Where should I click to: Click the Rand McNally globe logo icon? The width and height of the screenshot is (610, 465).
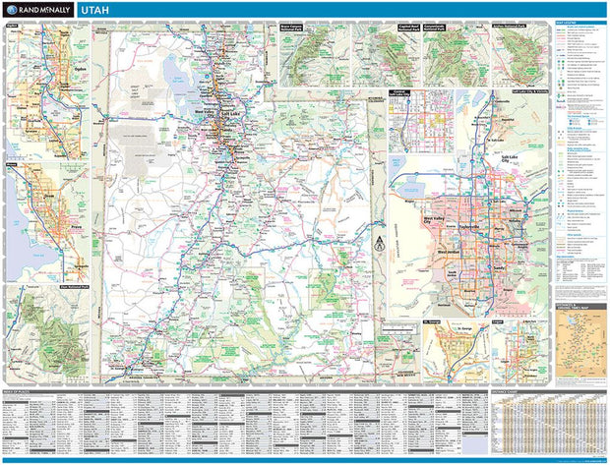pos(12,10)
